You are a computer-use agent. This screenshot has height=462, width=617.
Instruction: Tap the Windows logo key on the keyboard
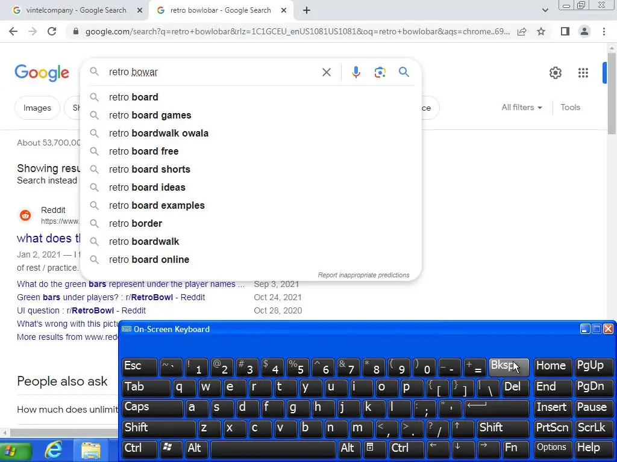pyautogui.click(x=171, y=449)
